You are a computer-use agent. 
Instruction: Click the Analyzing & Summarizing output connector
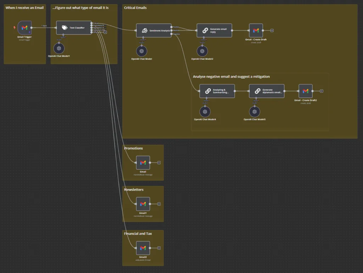click(x=235, y=91)
